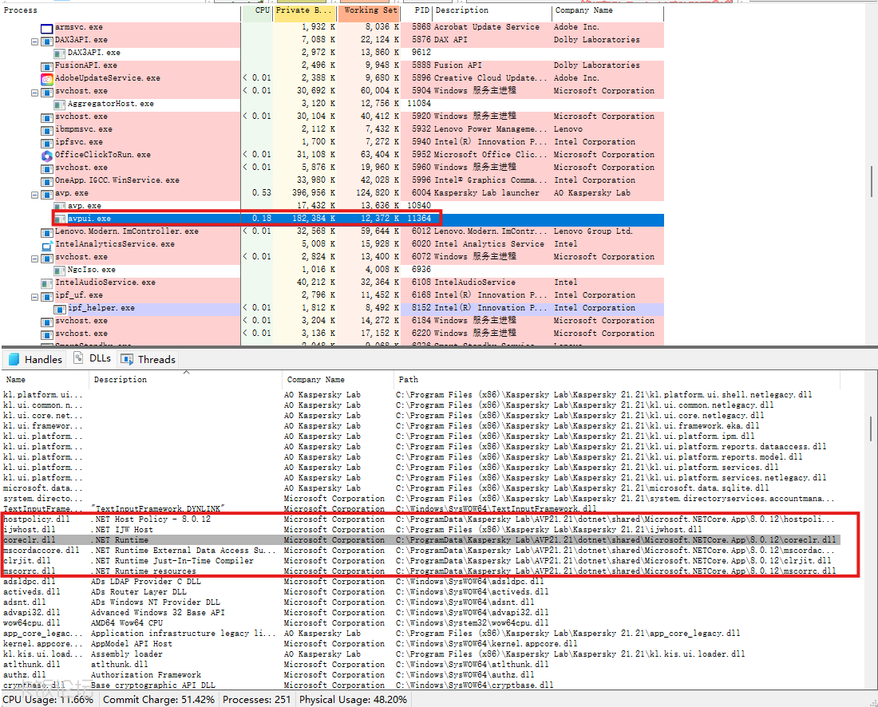The height and width of the screenshot is (707, 878).
Task: Select the mscorrc.dll row
Action: pos(420,571)
